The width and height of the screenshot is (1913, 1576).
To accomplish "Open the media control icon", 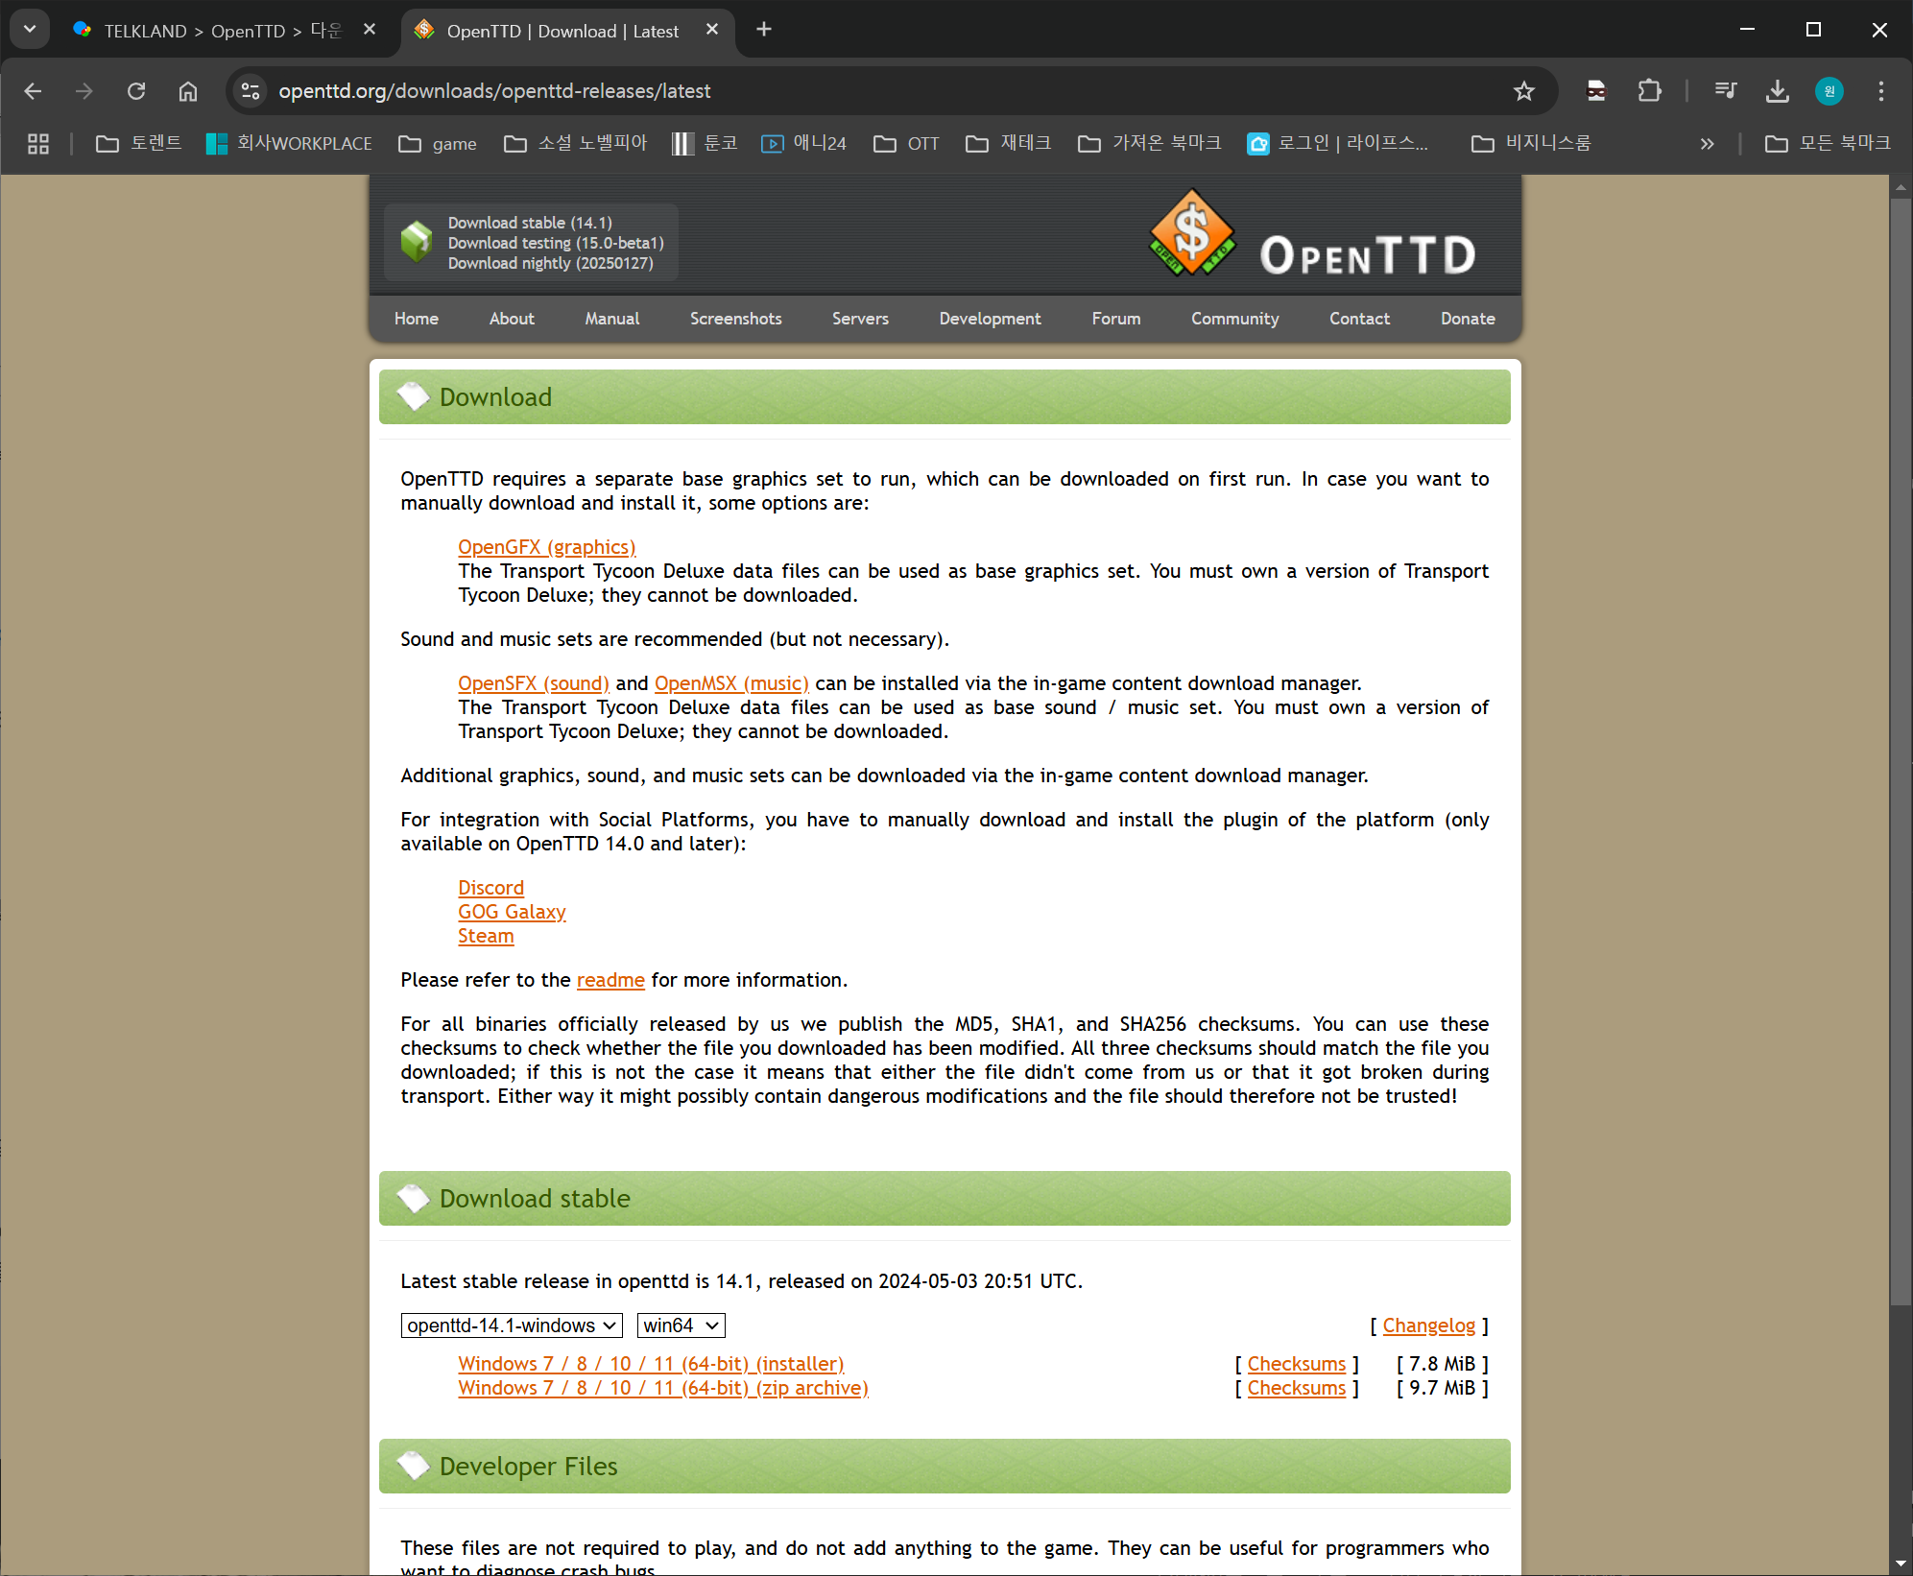I will click(x=1726, y=91).
